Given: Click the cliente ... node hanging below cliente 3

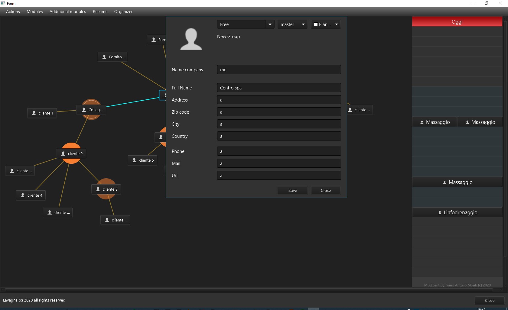Looking at the screenshot, I should 115,220.
